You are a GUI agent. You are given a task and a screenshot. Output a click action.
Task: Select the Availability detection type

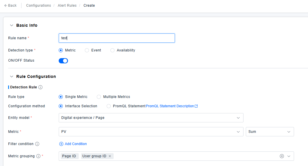(x=112, y=50)
